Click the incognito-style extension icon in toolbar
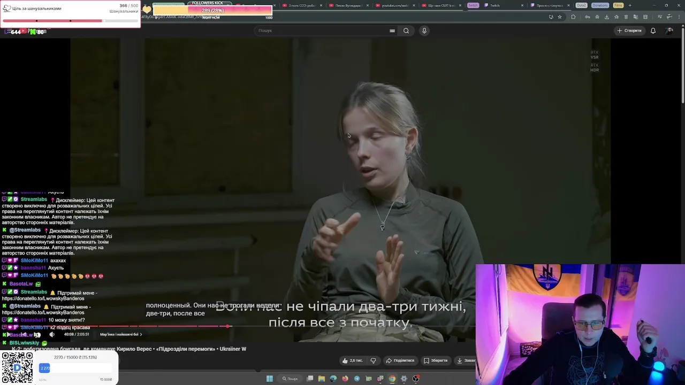The height and width of the screenshot is (385, 685). [x=597, y=17]
